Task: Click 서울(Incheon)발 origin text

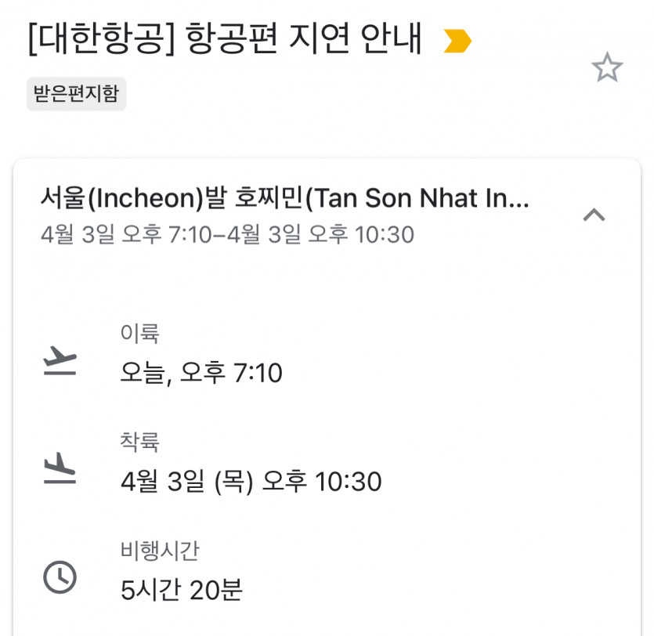Action: coord(132,199)
